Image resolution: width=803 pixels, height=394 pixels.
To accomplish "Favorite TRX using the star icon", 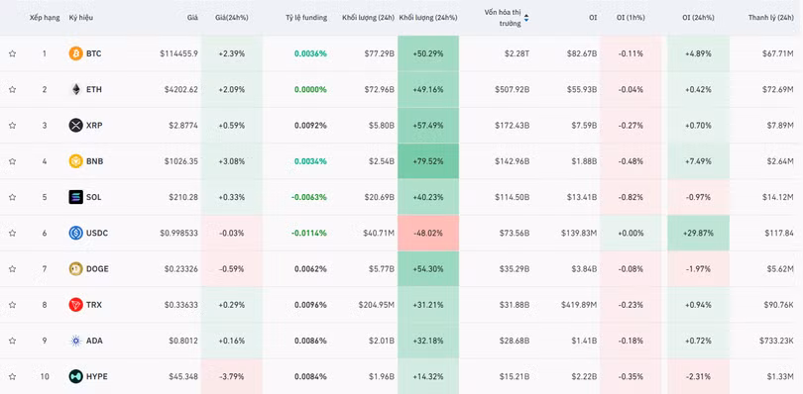I will 12,305.
